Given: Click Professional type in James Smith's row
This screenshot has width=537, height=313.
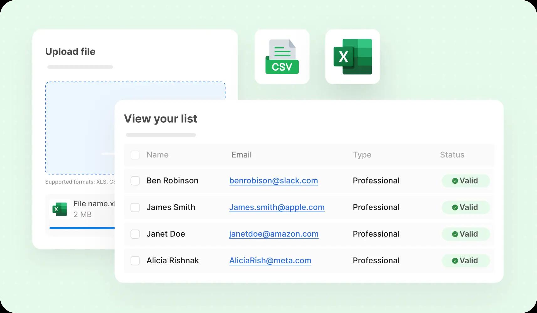Looking at the screenshot, I should click(x=376, y=208).
